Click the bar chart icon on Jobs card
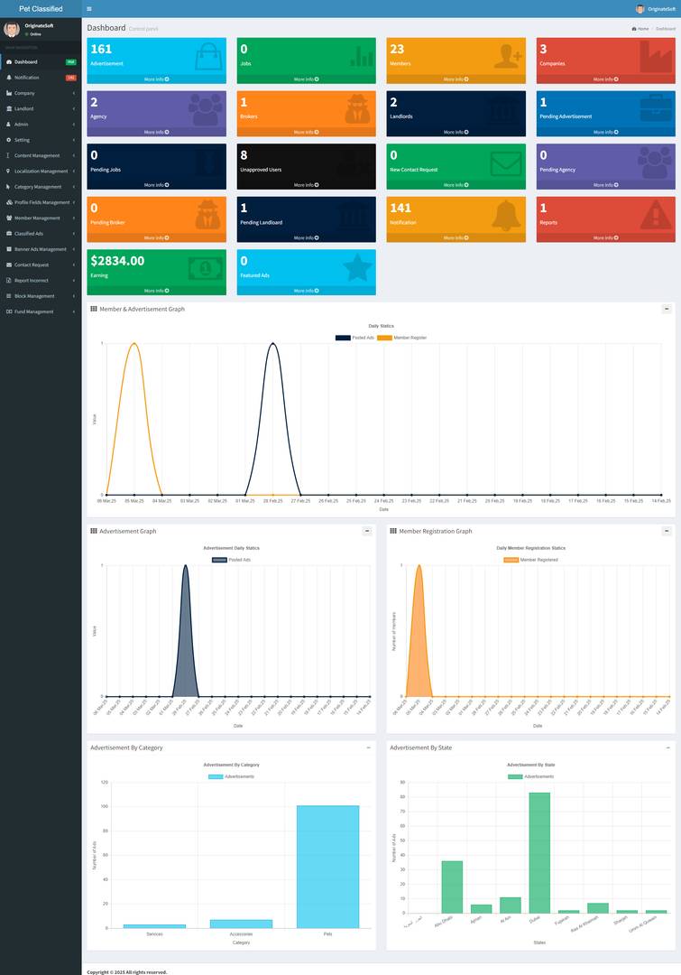 [361, 57]
